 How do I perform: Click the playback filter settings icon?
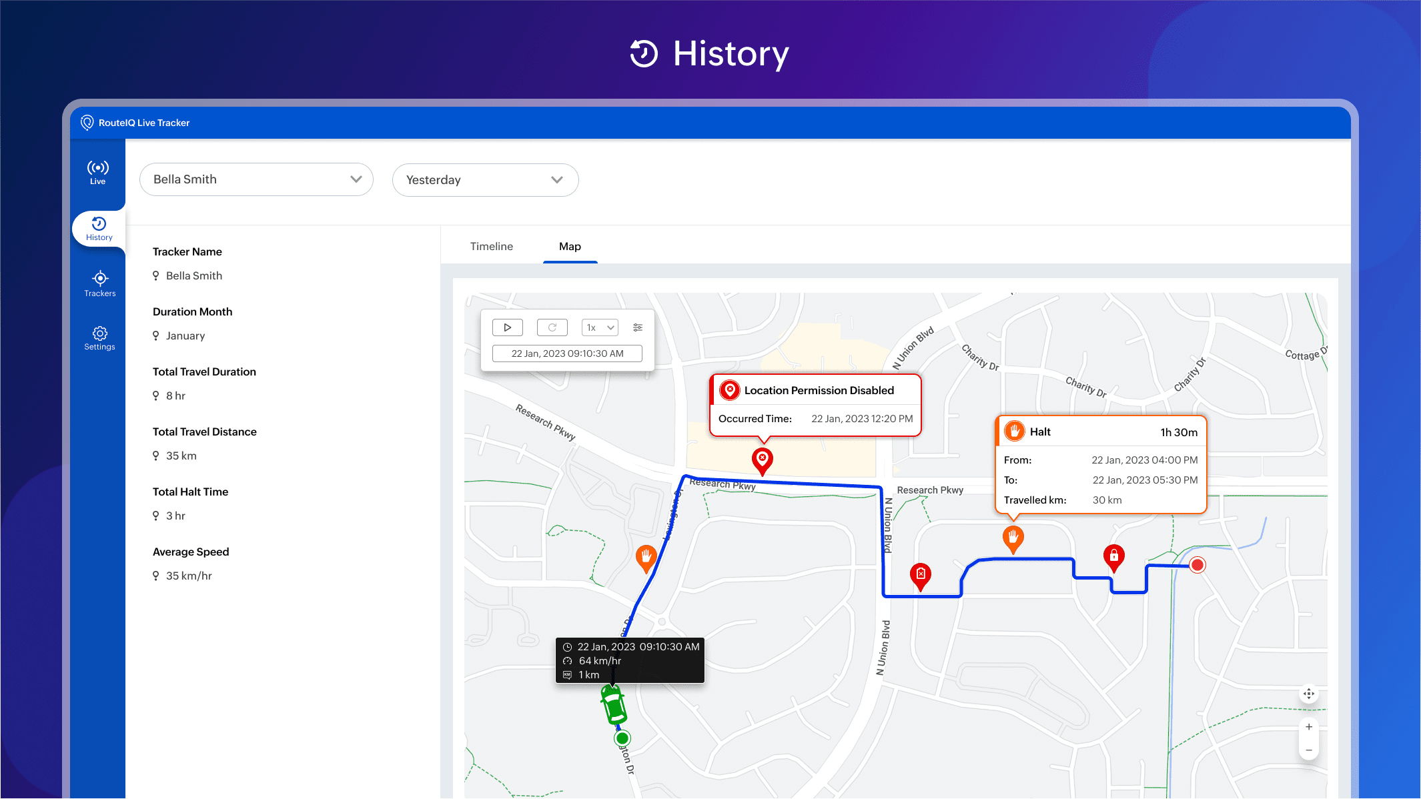pyautogui.click(x=638, y=327)
